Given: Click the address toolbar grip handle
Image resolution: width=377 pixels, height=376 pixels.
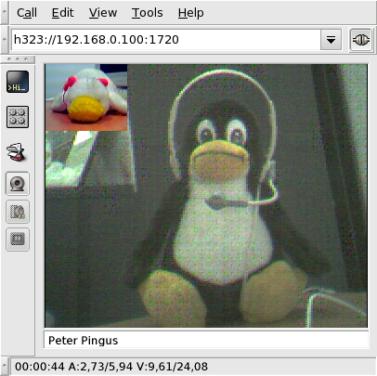Looking at the screenshot, I should tap(5, 40).
